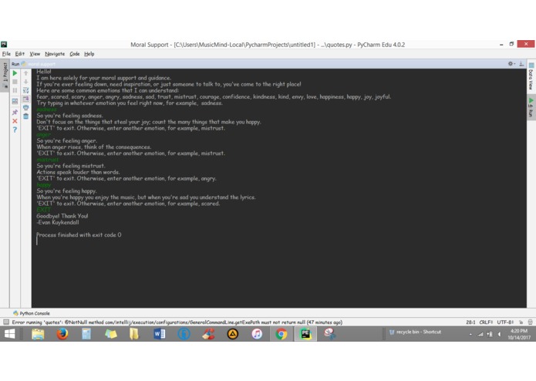Hide the Run tool window
This screenshot has height=381, width=536.
tap(521, 63)
